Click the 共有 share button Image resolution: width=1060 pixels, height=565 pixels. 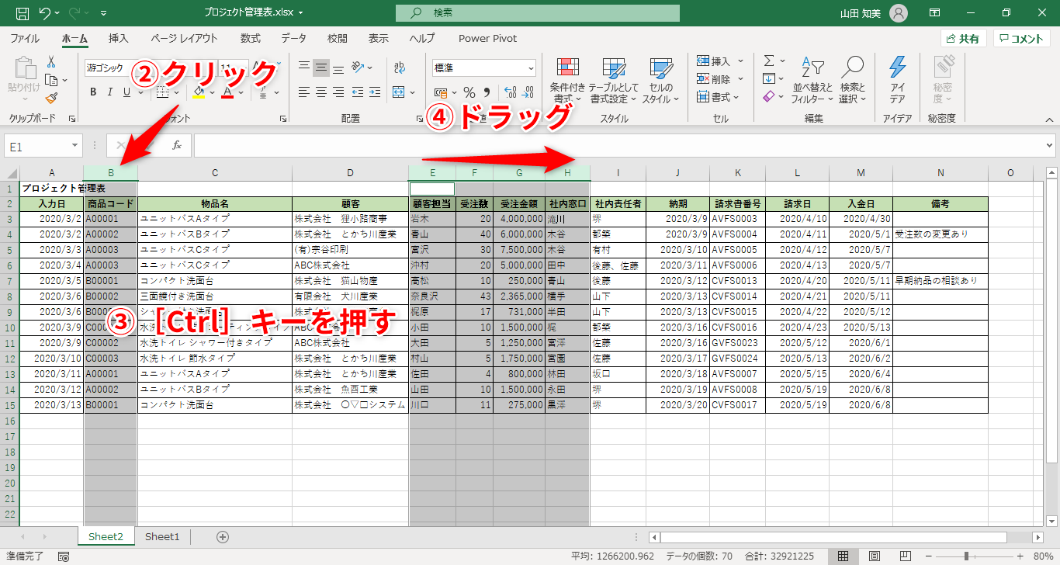point(964,39)
